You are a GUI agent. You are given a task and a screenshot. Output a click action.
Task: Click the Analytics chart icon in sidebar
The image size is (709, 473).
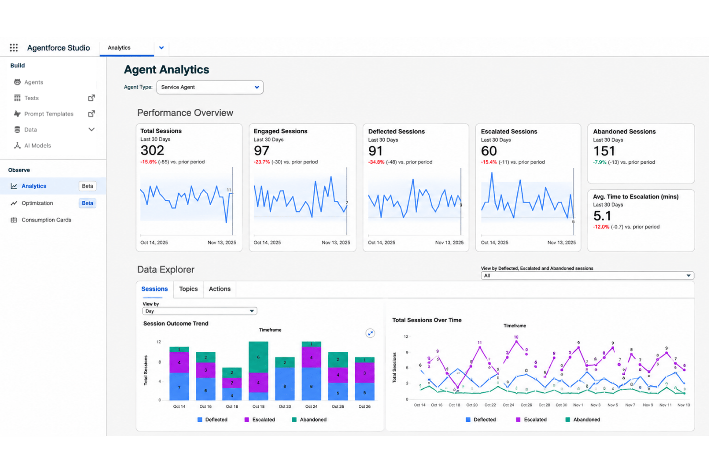tap(14, 186)
